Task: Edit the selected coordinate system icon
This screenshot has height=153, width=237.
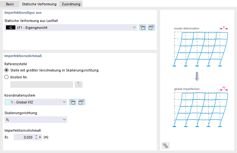Action: (x=82, y=102)
